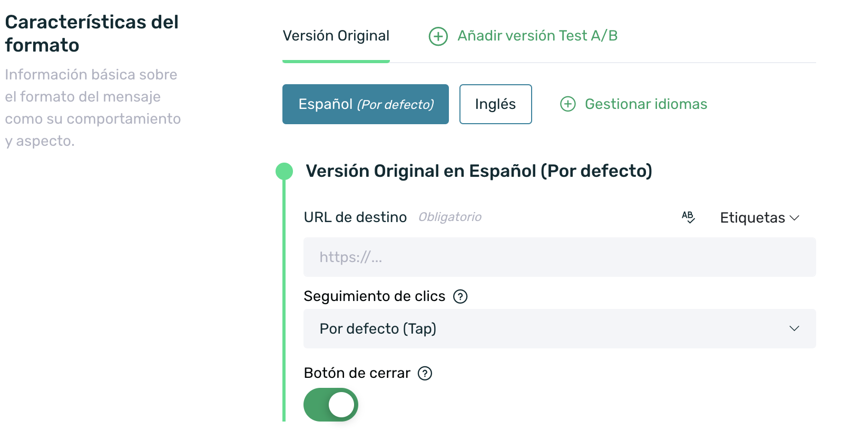This screenshot has height=441, width=843.
Task: Choose the Inglés language button
Action: coord(496,104)
